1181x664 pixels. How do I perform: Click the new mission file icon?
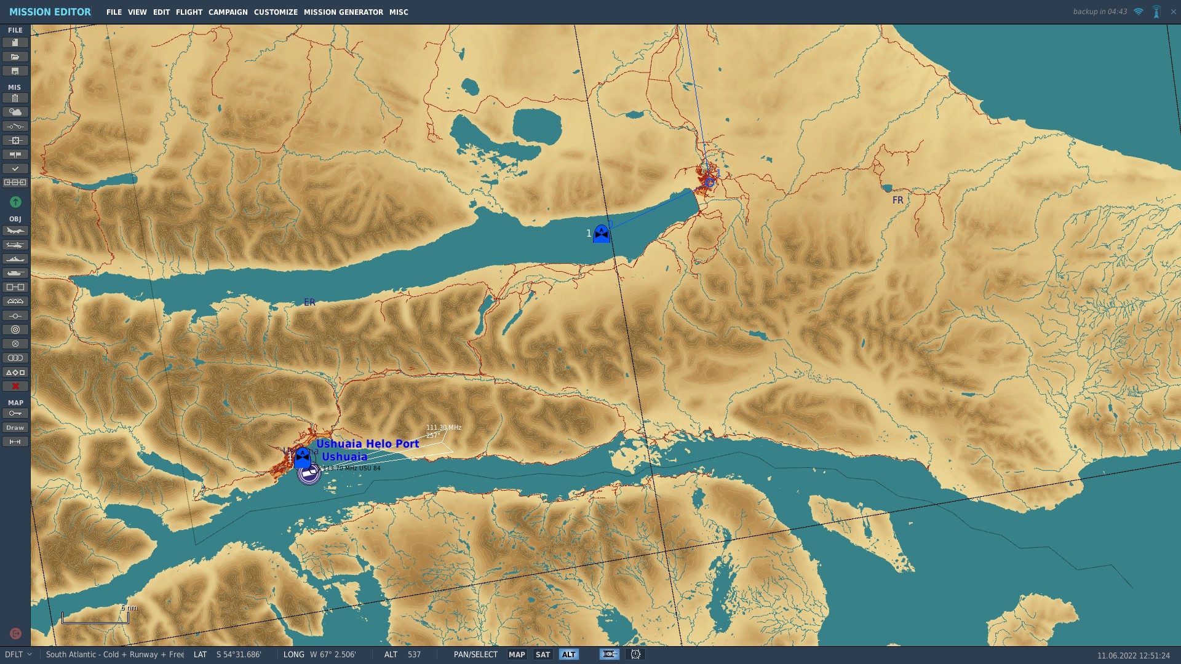15,42
